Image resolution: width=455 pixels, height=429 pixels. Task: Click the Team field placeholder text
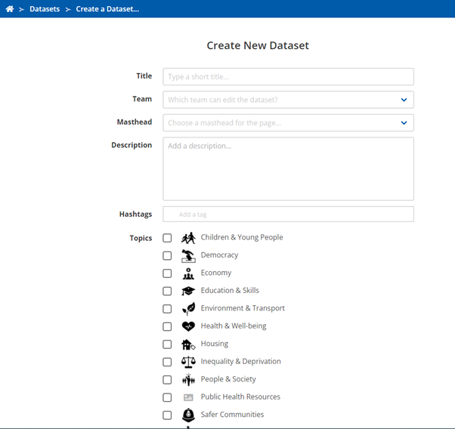pos(222,100)
